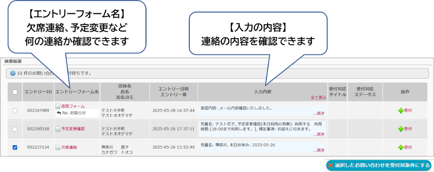Open the 欠席連絡 entry link

(x=69, y=148)
